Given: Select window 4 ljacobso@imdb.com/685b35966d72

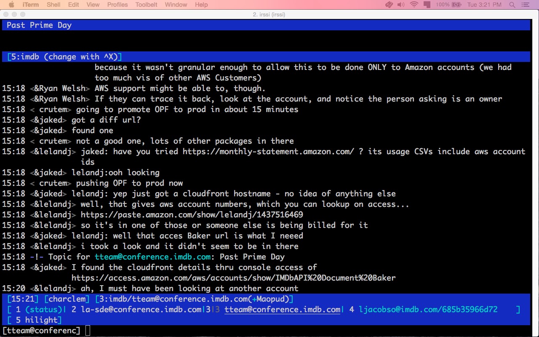Looking at the screenshot, I should click(x=423, y=310).
